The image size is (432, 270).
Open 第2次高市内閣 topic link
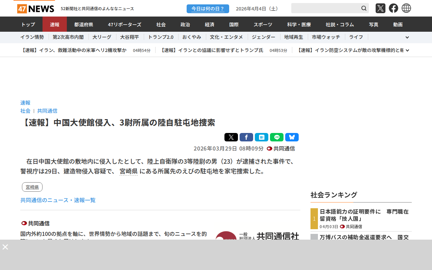(68, 37)
